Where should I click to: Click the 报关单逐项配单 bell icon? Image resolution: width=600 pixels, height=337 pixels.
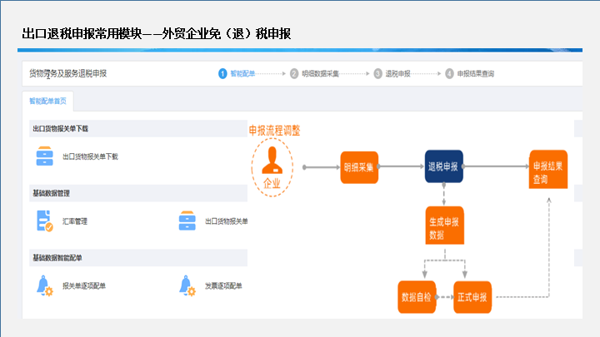(x=44, y=285)
